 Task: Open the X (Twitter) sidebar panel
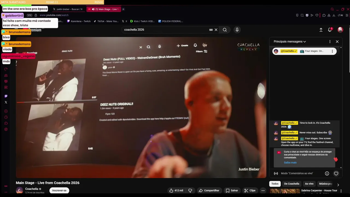6,102
